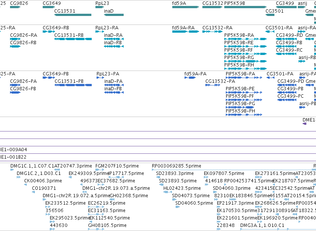Screen dimensions: 316x231
Task: Click the DMG3A.1_1.O10.C1 EST
Action: (278, 229)
